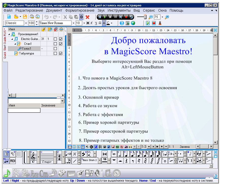Open the Форматирование menu

[80, 10]
